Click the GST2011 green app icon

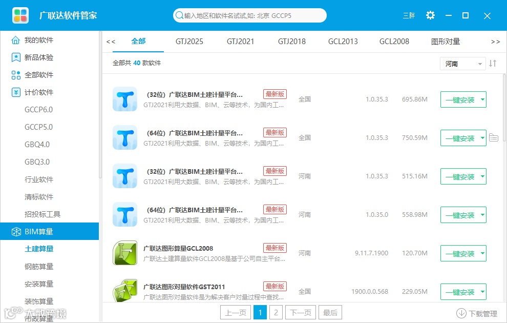point(125,290)
